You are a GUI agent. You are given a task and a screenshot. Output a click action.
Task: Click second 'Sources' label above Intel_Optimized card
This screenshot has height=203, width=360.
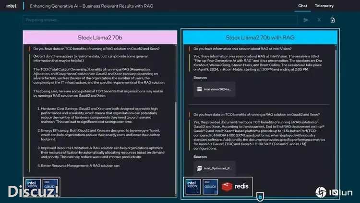point(200,157)
